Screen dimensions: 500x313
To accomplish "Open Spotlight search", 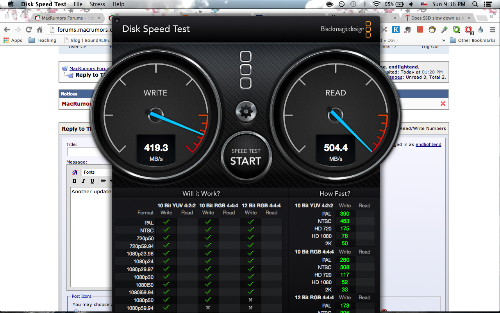I will tap(475, 4).
